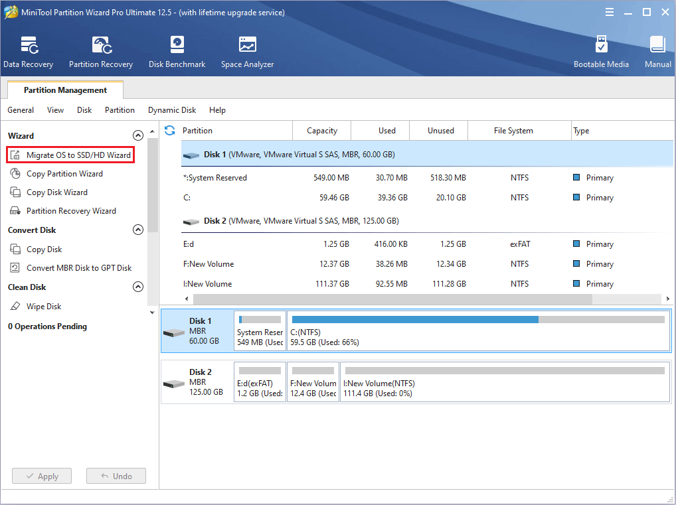Select the I:New Volume(NTFS) block in disk map

click(x=505, y=382)
